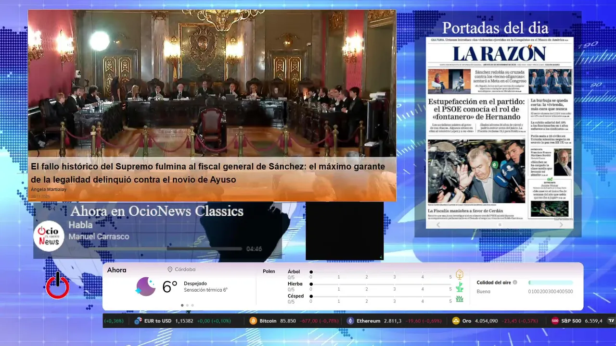Screen dimensions: 616x346
Task: Click the temperature value '6°'
Action: (x=170, y=287)
